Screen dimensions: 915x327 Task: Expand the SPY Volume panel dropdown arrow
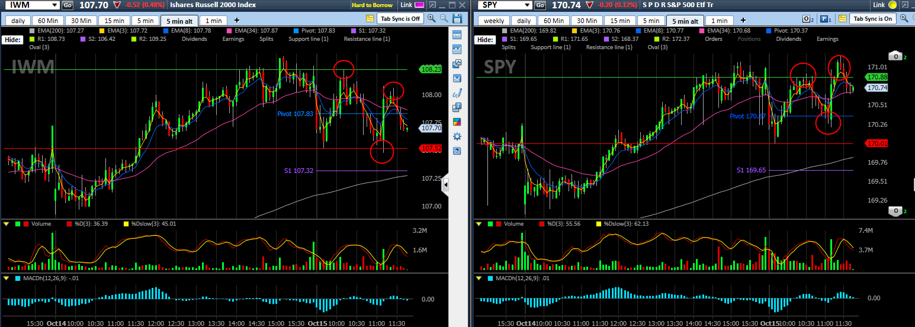479,224
